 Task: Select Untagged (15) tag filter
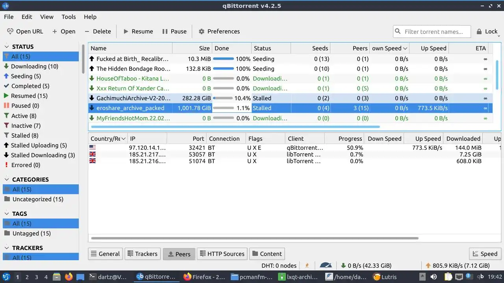41,233
